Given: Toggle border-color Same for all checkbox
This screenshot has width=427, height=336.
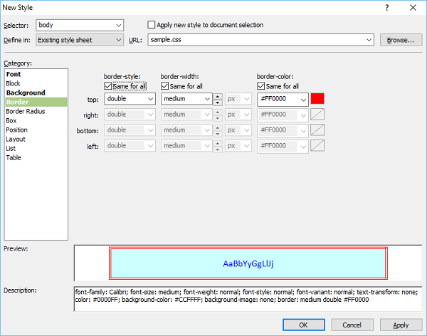Looking at the screenshot, I should (x=262, y=86).
